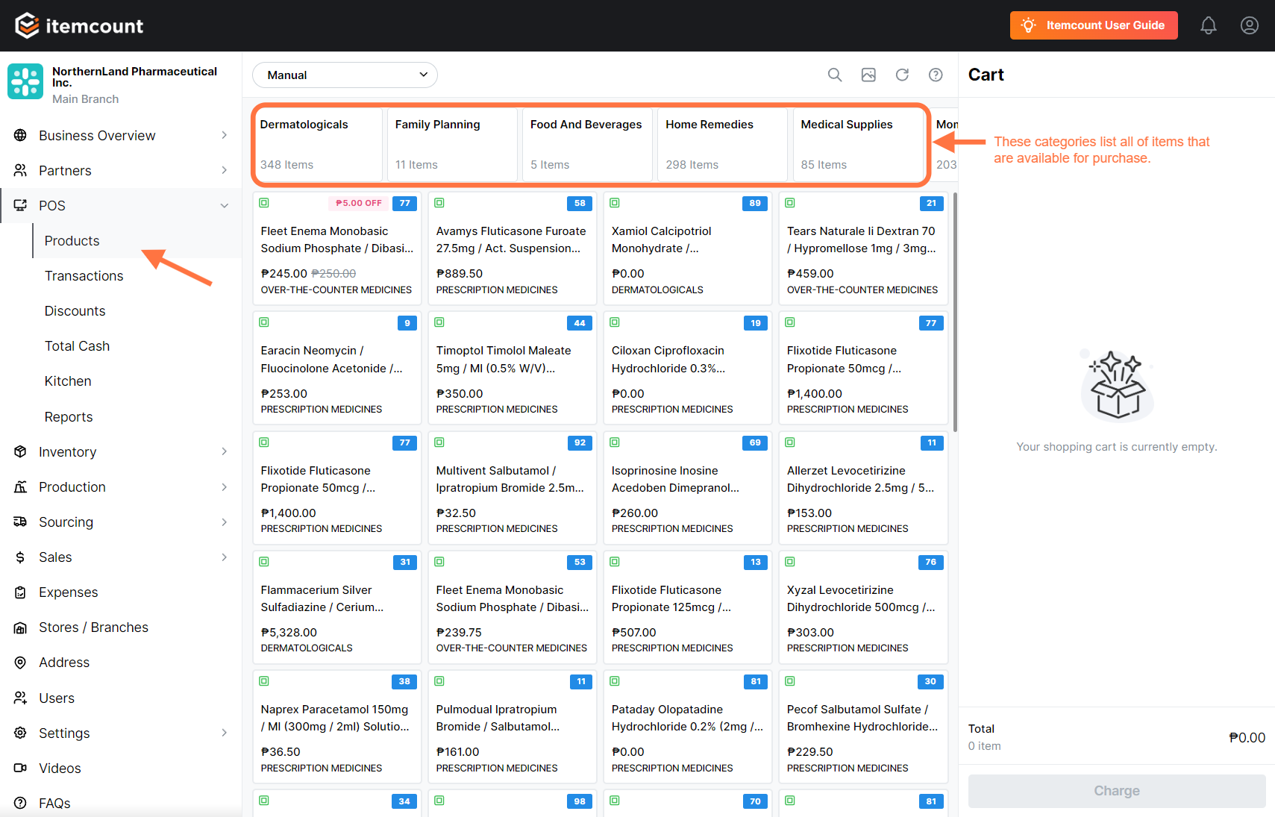Click the Business Overview globe icon
The width and height of the screenshot is (1275, 817).
coord(20,135)
